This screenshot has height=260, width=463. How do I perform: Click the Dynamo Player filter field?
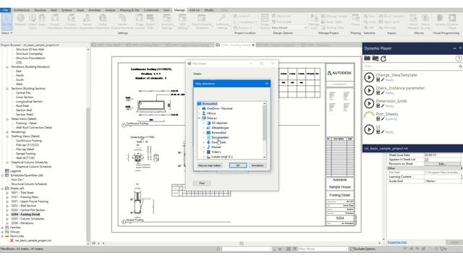tap(410, 66)
